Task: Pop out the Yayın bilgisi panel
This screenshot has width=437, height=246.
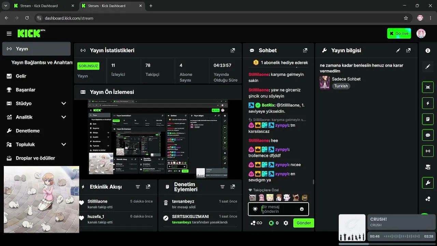Action: (408, 50)
